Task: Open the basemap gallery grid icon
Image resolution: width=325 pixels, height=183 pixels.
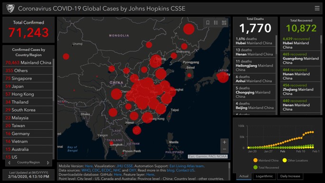Action: coord(224,23)
